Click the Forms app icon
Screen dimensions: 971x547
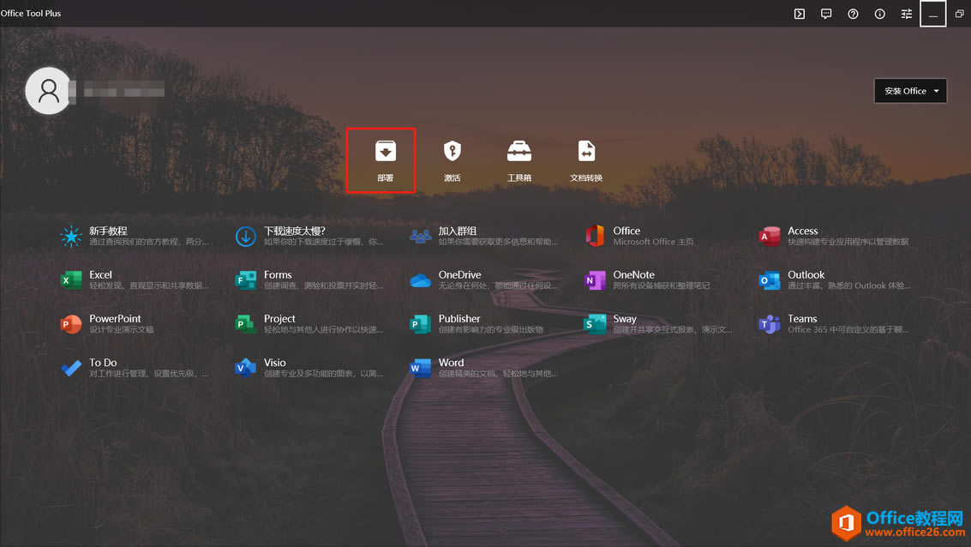[246, 280]
